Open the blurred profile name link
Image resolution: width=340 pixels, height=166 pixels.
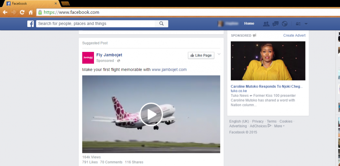[x=231, y=24]
